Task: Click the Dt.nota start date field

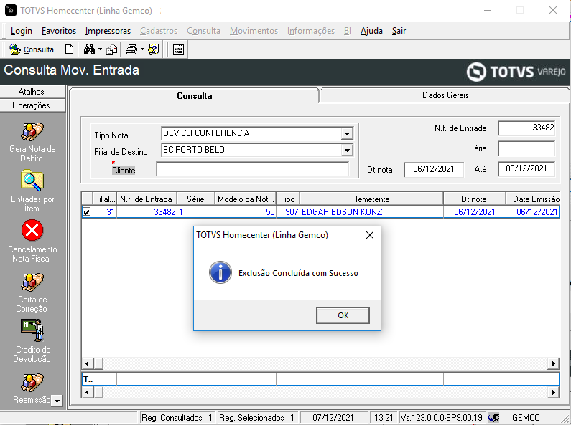Action: point(434,169)
